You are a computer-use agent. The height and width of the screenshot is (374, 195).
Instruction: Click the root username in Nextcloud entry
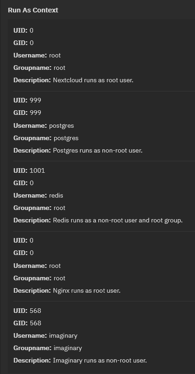[x=55, y=55]
